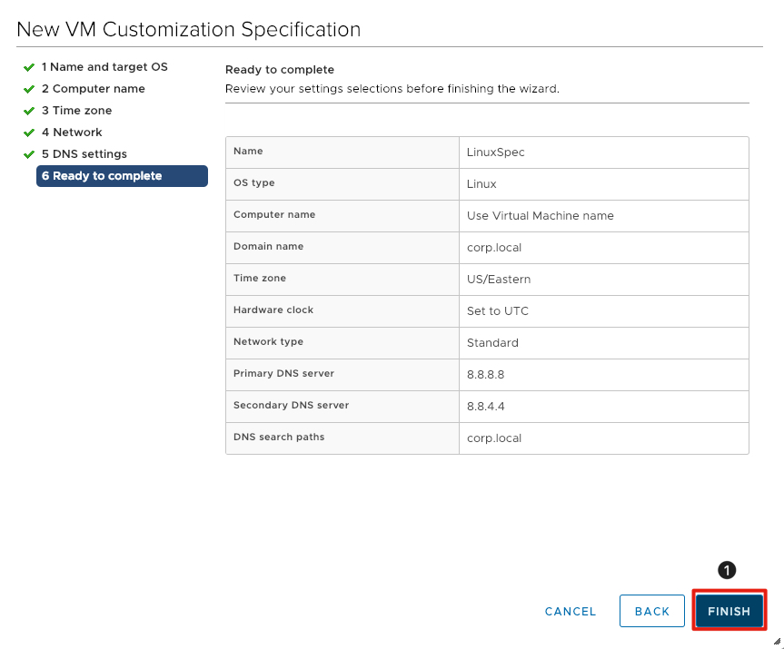Click the dialog resize grip icon
Viewport: 784px width, 649px height.
coord(776,641)
